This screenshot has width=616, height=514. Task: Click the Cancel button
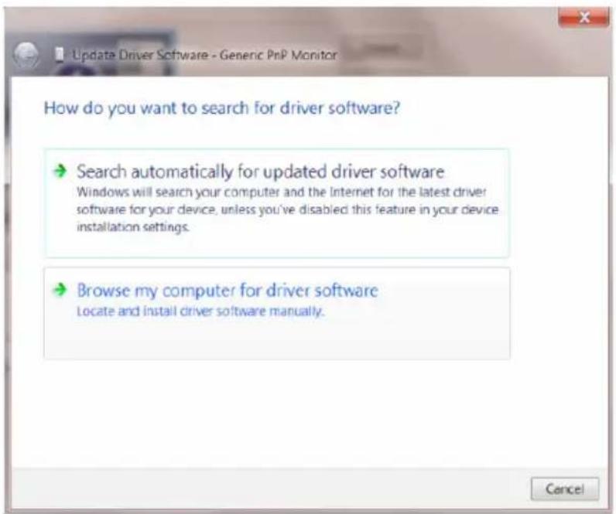point(564,489)
